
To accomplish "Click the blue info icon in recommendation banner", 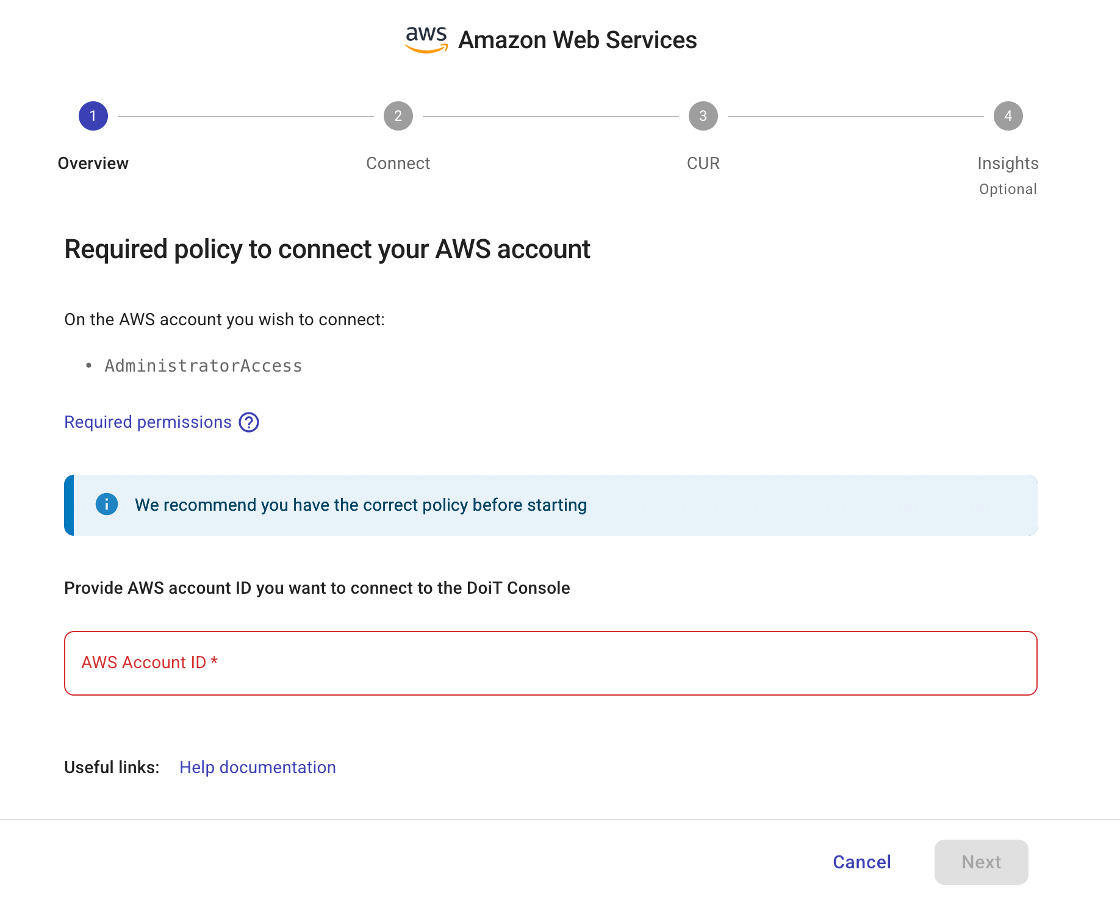I will coord(106,505).
